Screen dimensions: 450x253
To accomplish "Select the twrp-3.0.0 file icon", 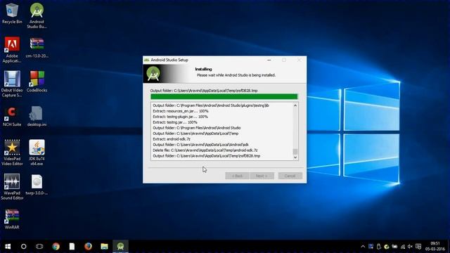I will pyautogui.click(x=37, y=185).
